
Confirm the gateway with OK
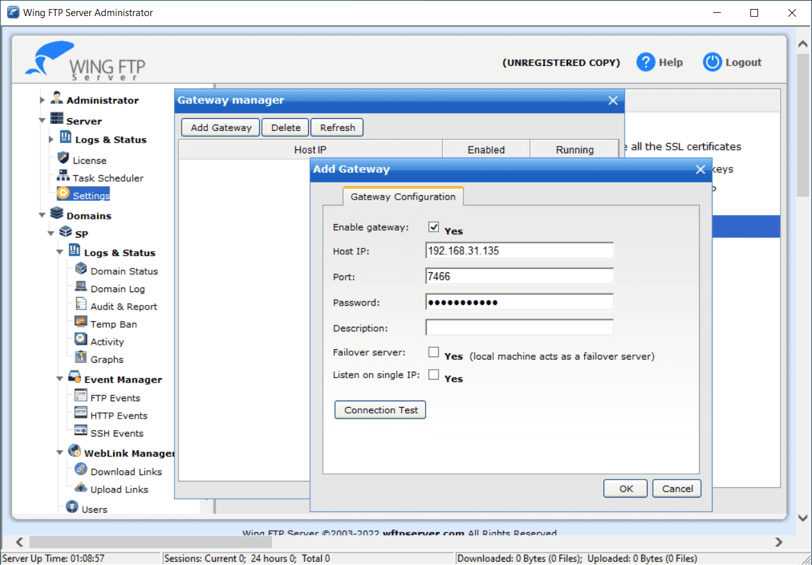[x=626, y=489]
